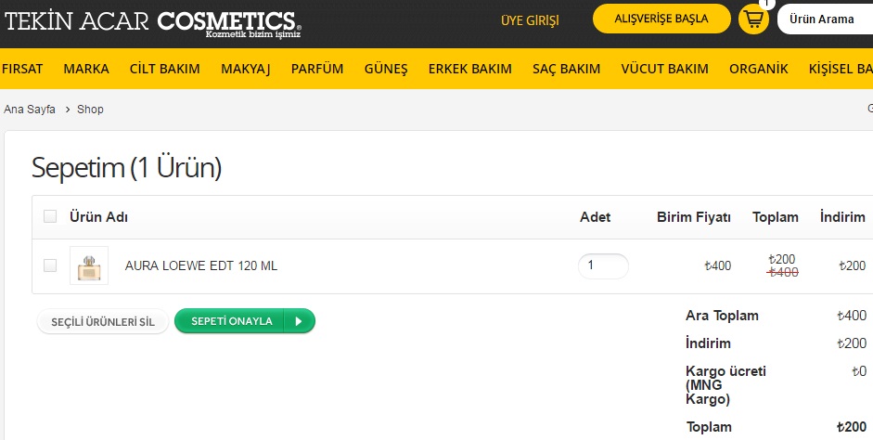The image size is (873, 440).
Task: Open the PARFÜM menu
Action: 317,69
